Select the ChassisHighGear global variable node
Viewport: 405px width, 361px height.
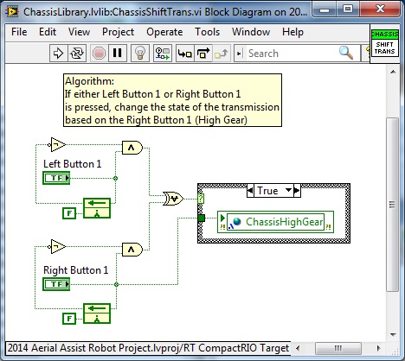(275, 222)
